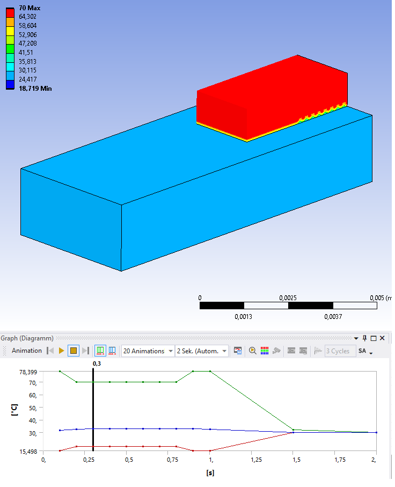Click the yellow legend color band
Viewport: 395px width, 487px height.
point(10,31)
